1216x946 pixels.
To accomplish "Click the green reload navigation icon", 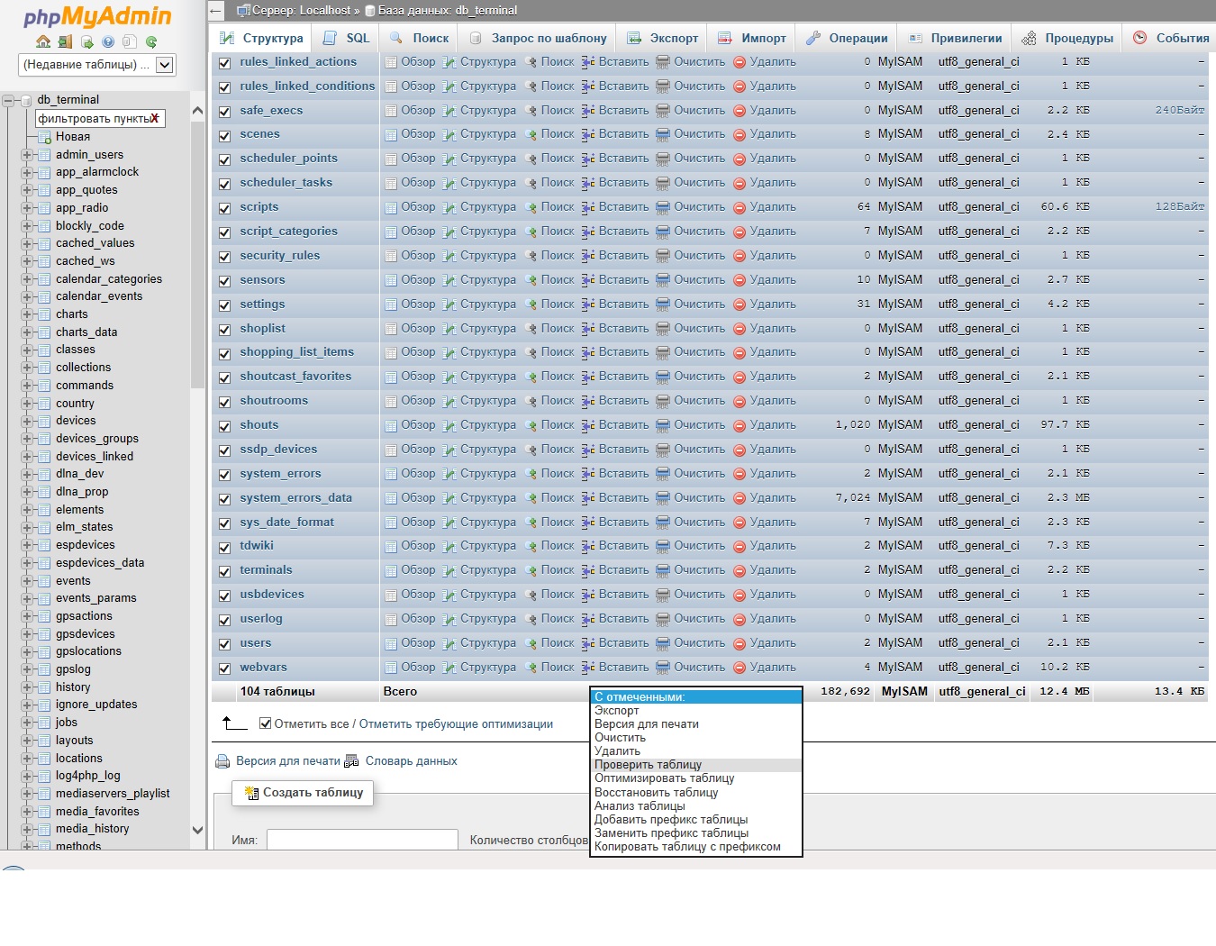I will tap(151, 41).
